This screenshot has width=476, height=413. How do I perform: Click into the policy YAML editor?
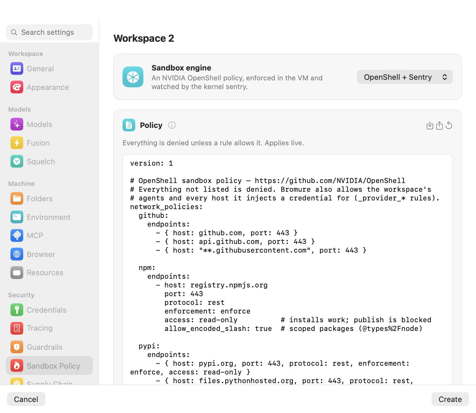pyautogui.click(x=287, y=270)
